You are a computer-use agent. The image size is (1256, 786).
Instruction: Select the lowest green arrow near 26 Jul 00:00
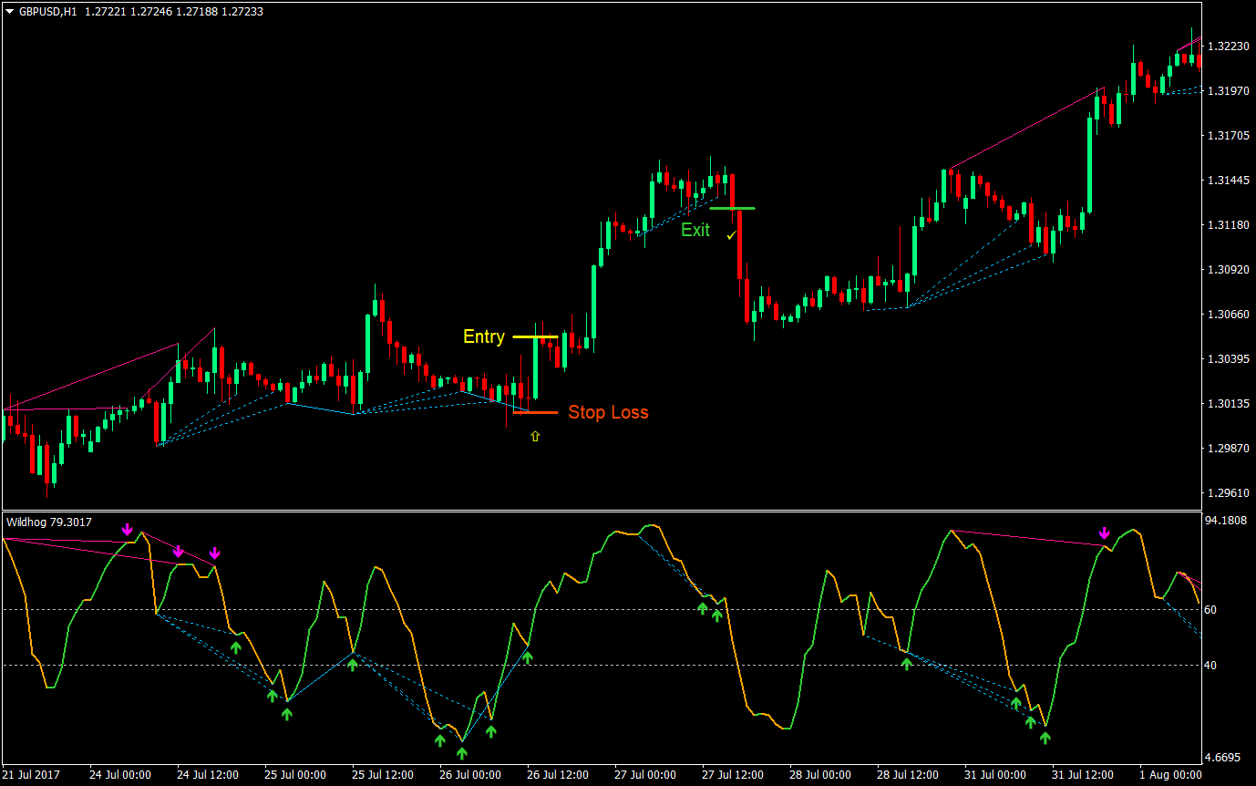[462, 752]
